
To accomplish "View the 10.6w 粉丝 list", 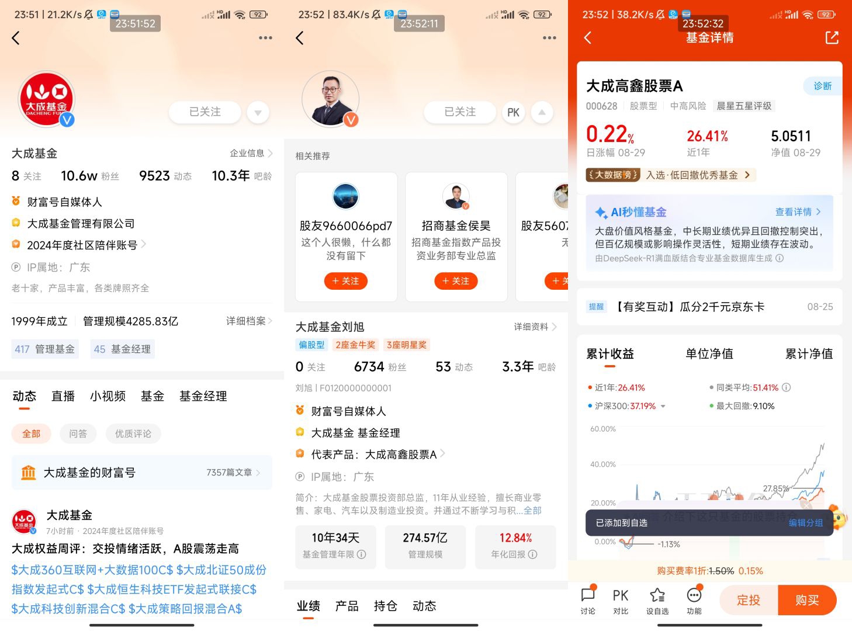I will pyautogui.click(x=90, y=176).
